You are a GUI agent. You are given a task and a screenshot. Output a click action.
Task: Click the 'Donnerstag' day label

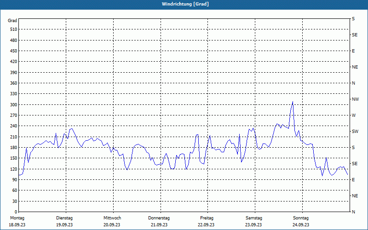159,218
